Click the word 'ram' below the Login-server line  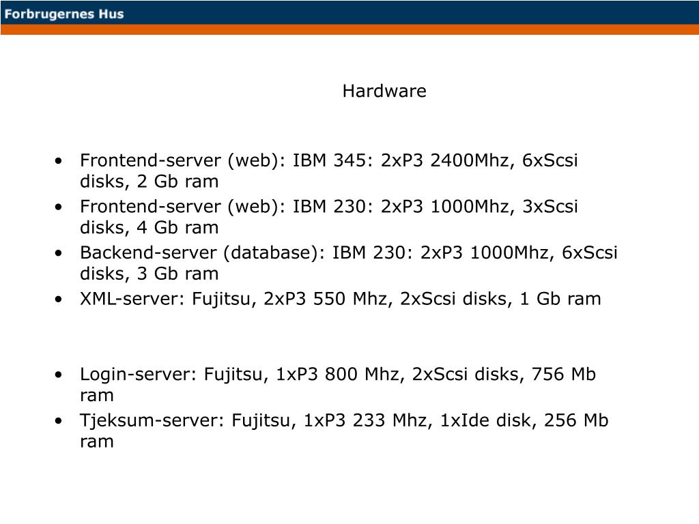pyautogui.click(x=97, y=396)
